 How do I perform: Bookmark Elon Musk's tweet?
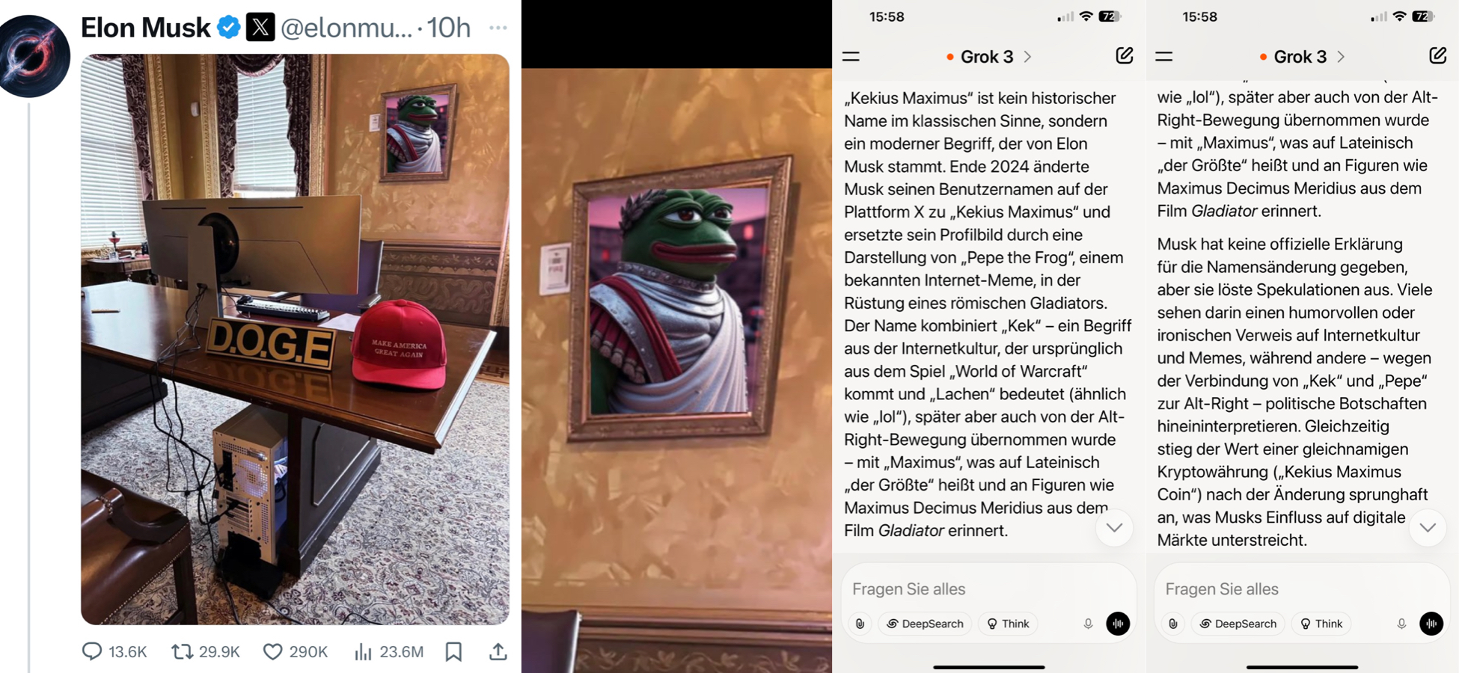coord(453,651)
